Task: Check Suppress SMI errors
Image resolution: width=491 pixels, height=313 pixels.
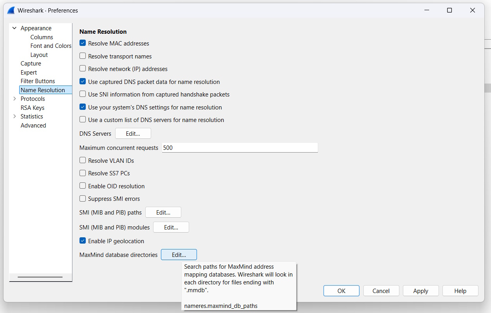Action: (x=83, y=198)
